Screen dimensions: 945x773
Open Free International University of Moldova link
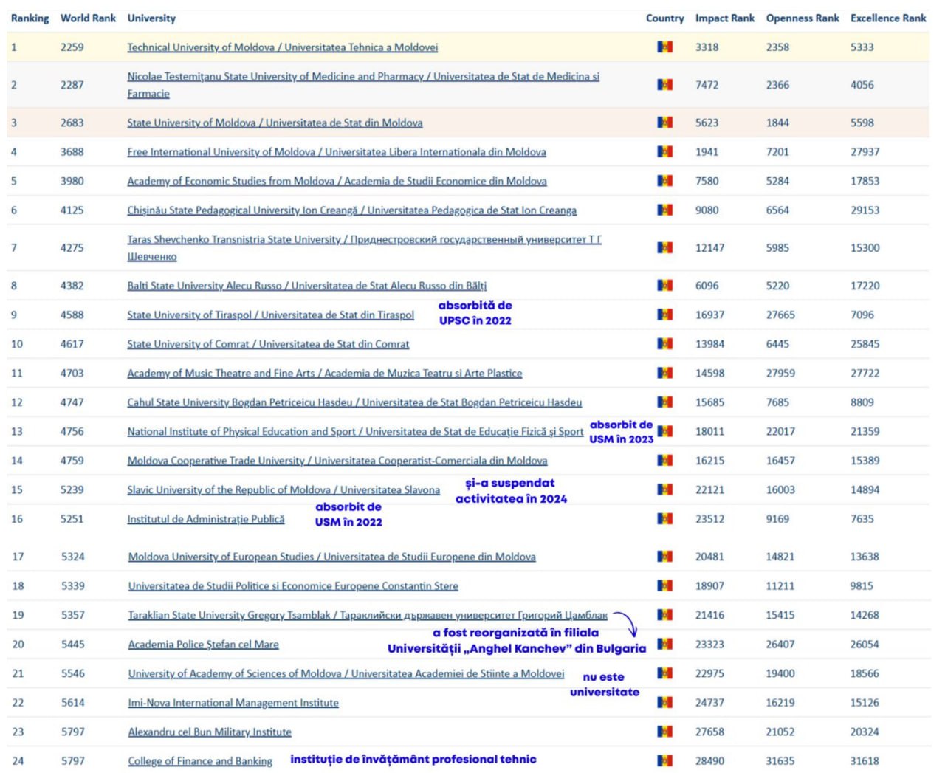click(337, 152)
